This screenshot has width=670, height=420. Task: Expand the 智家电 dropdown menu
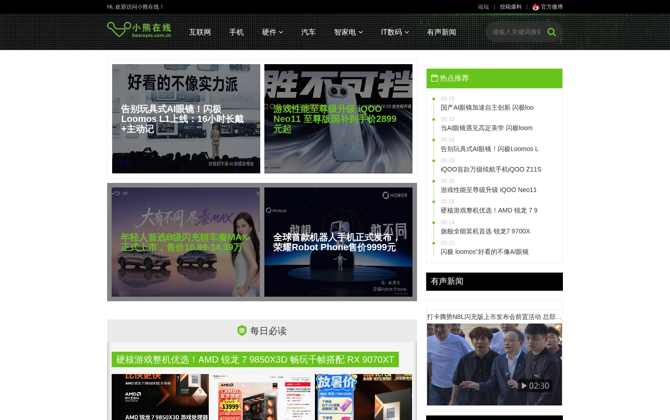coord(348,32)
